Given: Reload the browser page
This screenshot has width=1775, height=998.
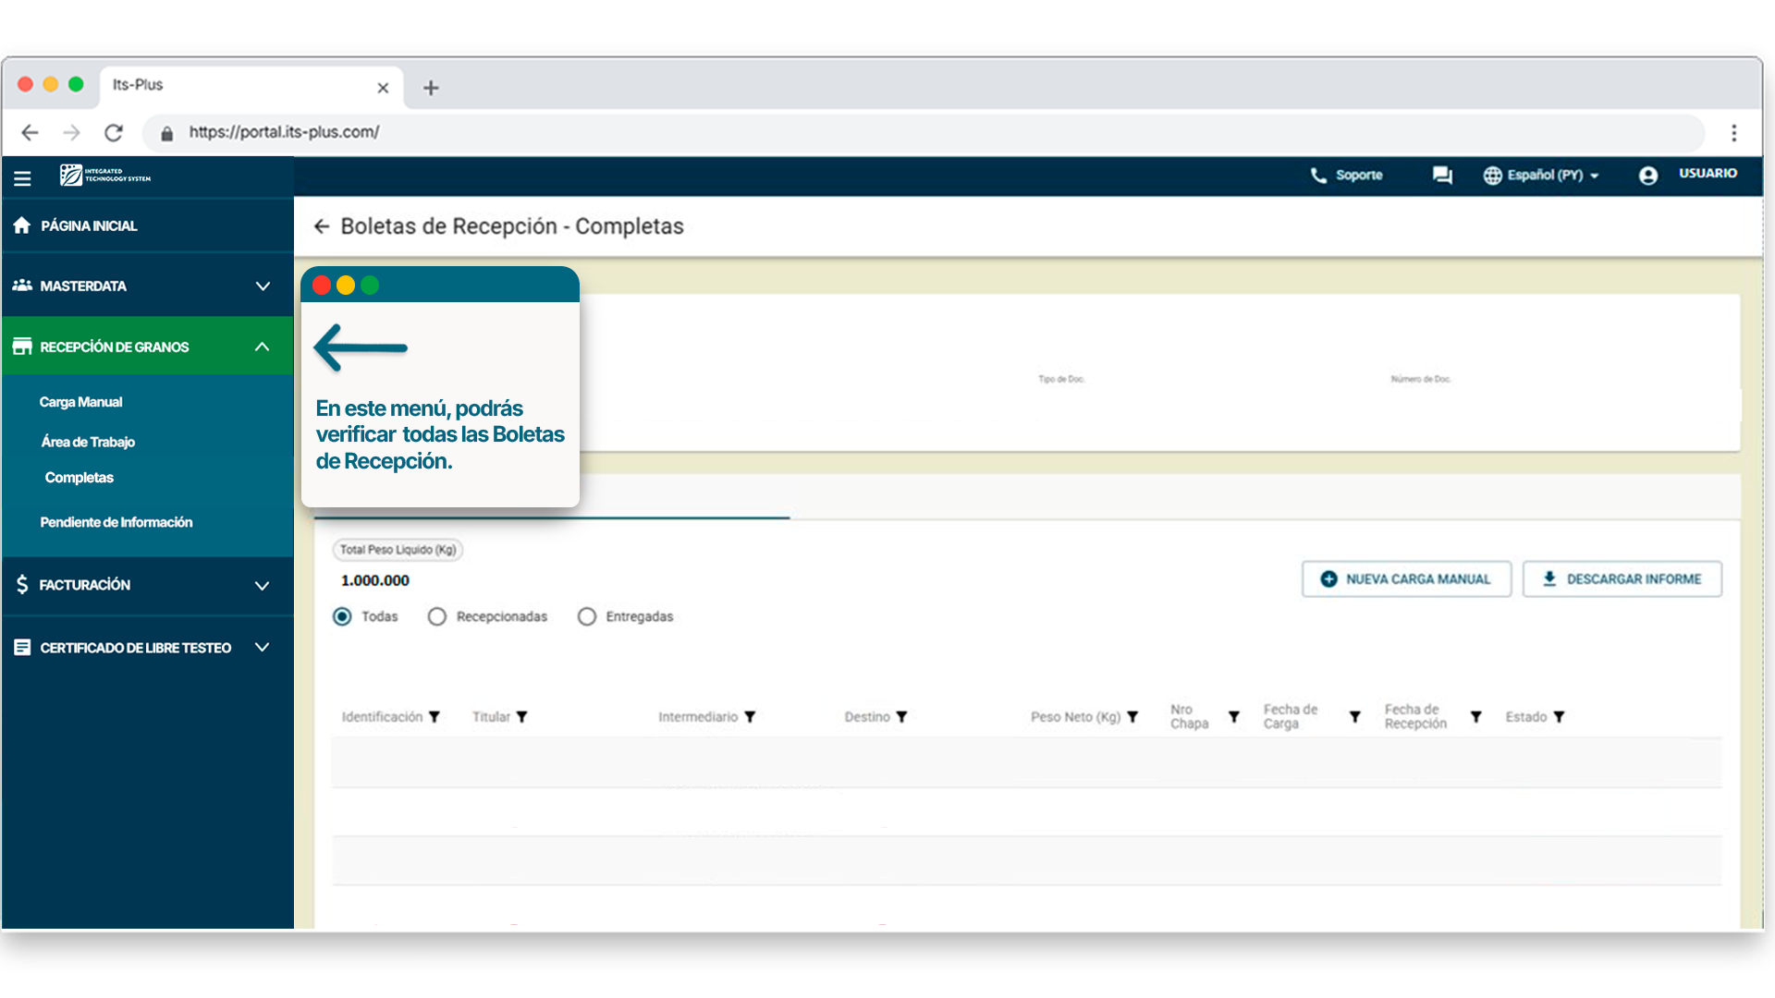Looking at the screenshot, I should 114,133.
